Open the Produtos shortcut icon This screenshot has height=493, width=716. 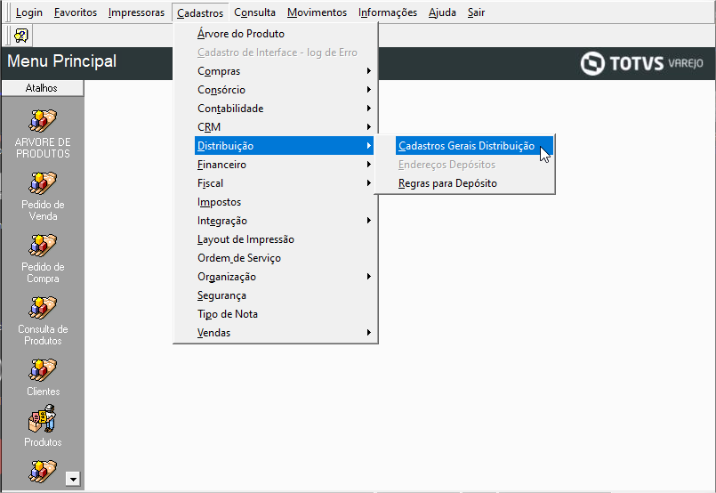click(x=43, y=418)
